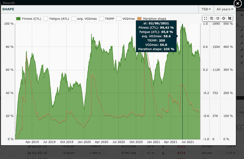Click the Apr 2019 axis label
This screenshot has height=159, width=244.
coord(32,142)
